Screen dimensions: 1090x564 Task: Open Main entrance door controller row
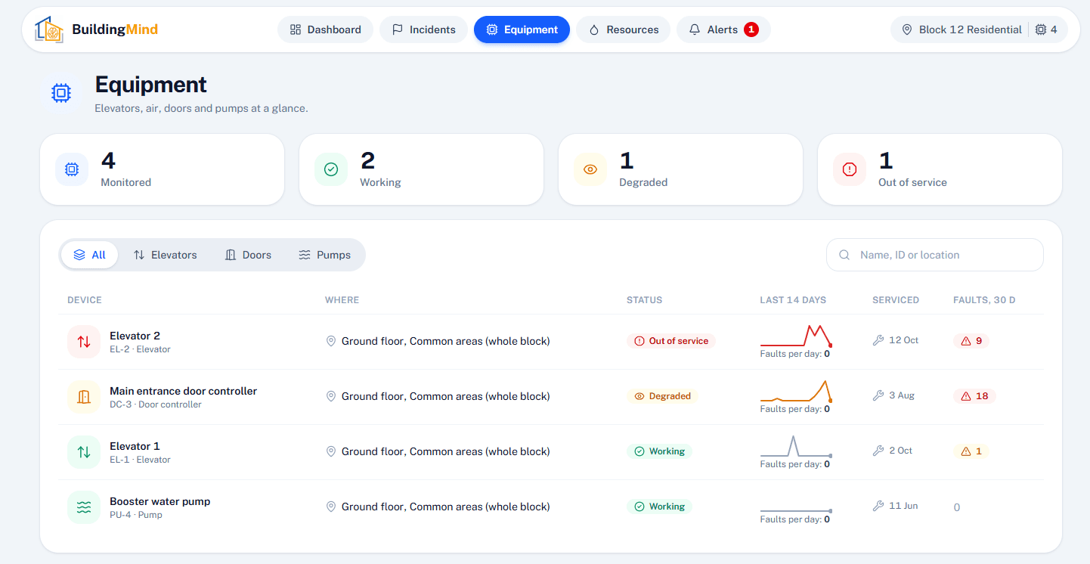pos(550,397)
